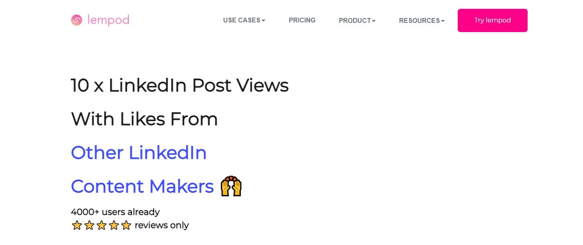Click the Other LinkedIn link text
Screen dimensions: 583x245
[x=139, y=153]
